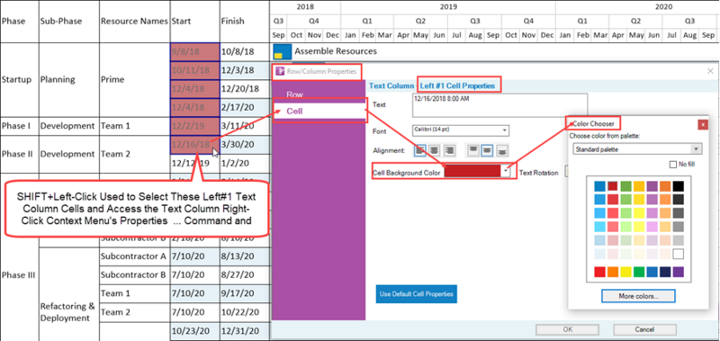Choose the orange swatch in the bottom row
Screen dimensions: 720x341
(x=613, y=272)
